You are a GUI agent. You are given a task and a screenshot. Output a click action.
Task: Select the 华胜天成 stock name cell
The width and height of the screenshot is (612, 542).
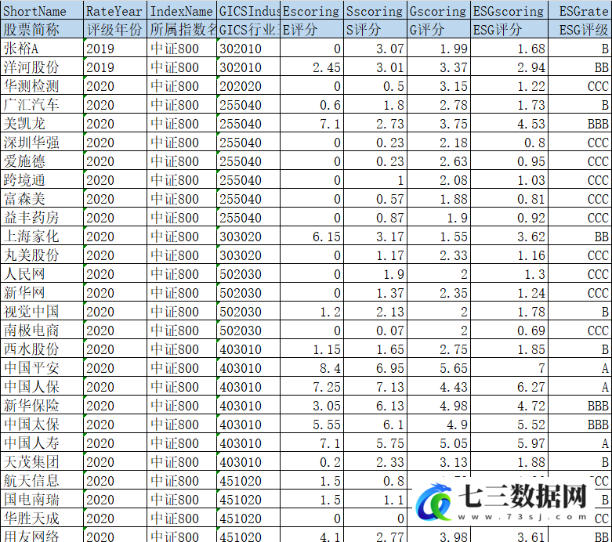click(x=42, y=518)
